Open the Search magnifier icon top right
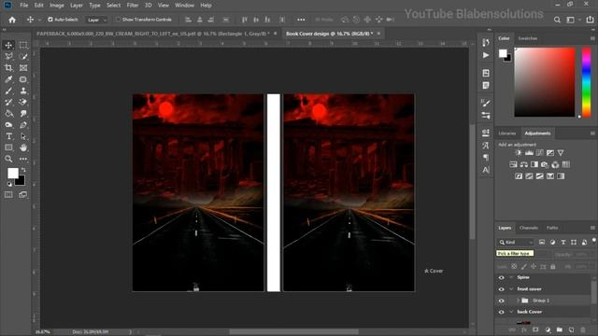 (557, 20)
